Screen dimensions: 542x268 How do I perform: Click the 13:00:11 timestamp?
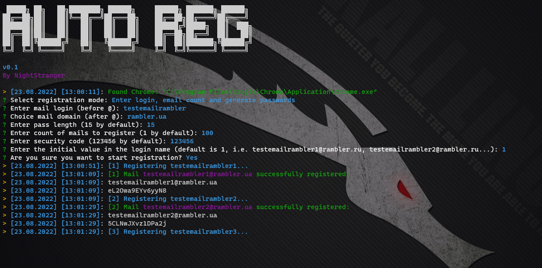[81, 92]
